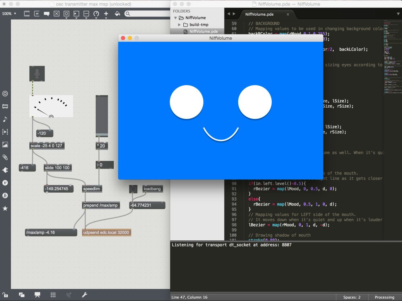Viewport: 402px width, 301px height.
Task: Click the tall gray gain slider in the patcher
Action: pos(102,116)
